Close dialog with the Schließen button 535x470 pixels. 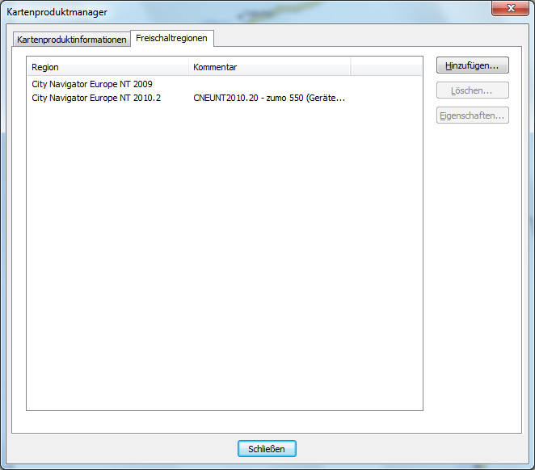click(x=267, y=448)
